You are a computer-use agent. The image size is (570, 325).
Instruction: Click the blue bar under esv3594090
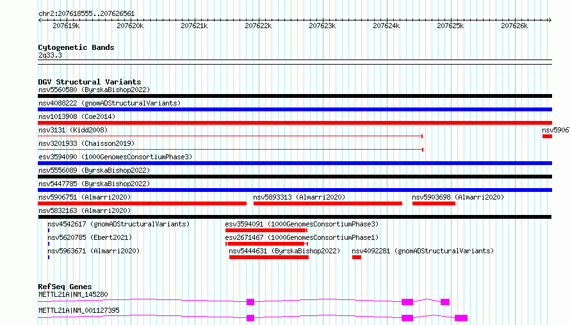[295, 163]
